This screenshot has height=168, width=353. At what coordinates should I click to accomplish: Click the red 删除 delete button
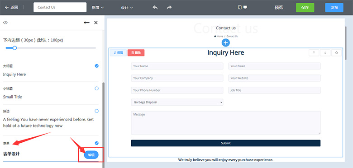(136, 53)
